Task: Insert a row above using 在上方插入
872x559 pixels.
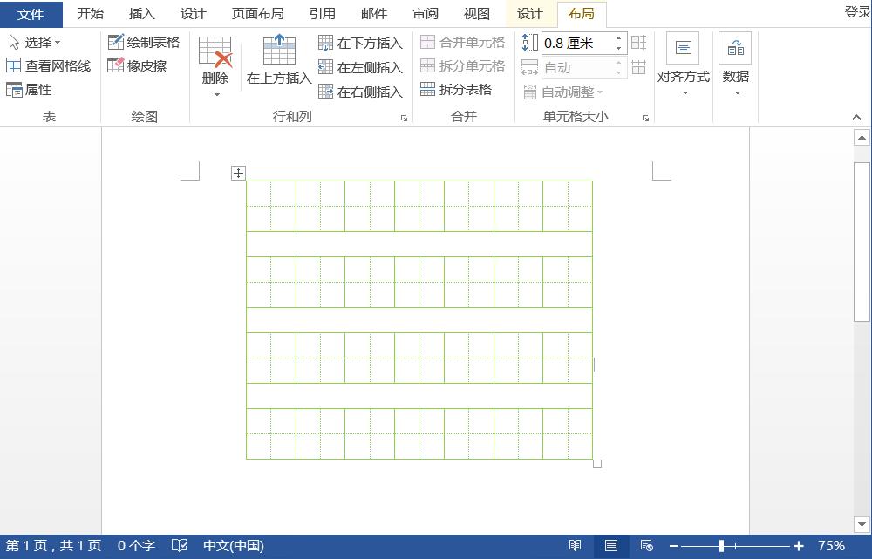Action: tap(280, 59)
